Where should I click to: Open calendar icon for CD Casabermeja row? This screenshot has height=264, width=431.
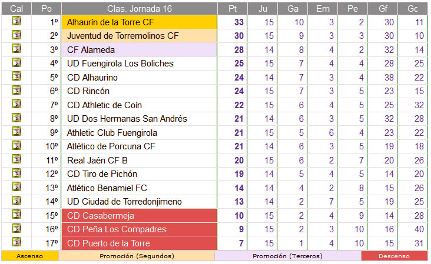click(16, 215)
